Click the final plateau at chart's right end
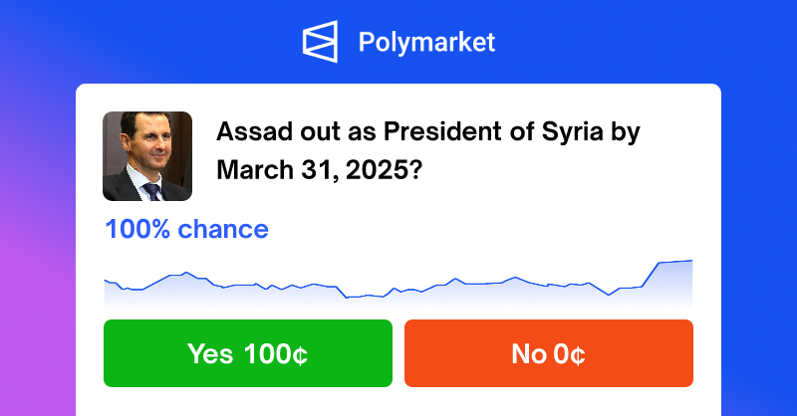 [674, 262]
